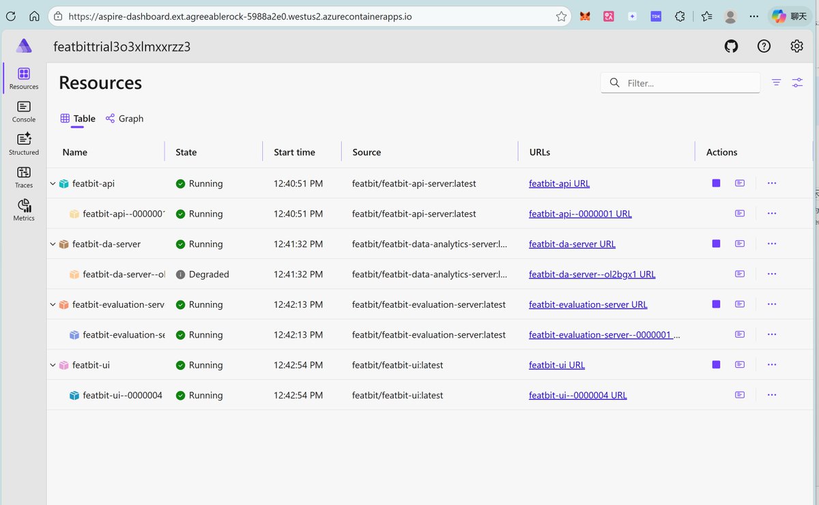819x505 pixels.
Task: Open more actions for featbit-api
Action: 772,183
